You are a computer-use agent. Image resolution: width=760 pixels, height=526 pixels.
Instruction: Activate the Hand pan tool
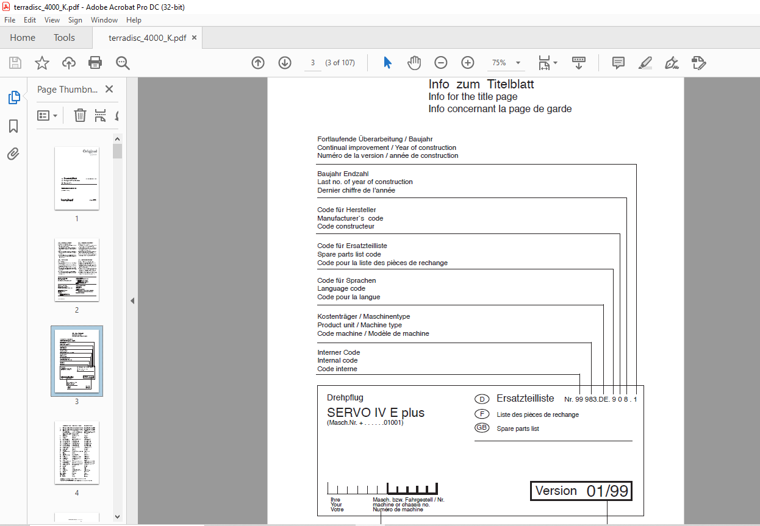(414, 63)
